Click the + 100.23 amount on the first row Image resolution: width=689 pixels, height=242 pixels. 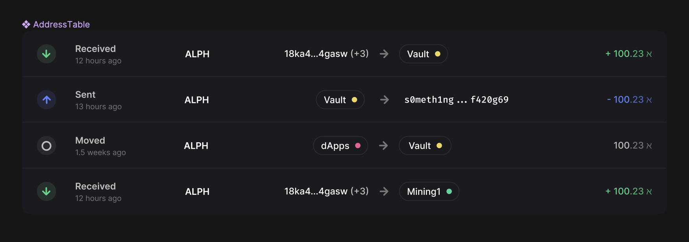point(628,54)
